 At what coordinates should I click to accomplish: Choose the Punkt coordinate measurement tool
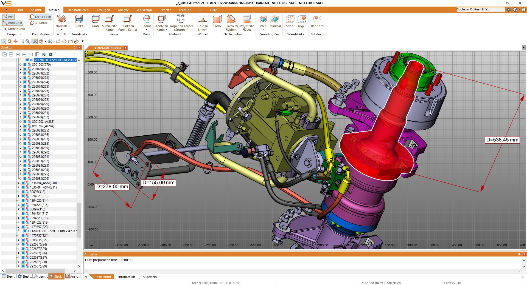[x=79, y=22]
